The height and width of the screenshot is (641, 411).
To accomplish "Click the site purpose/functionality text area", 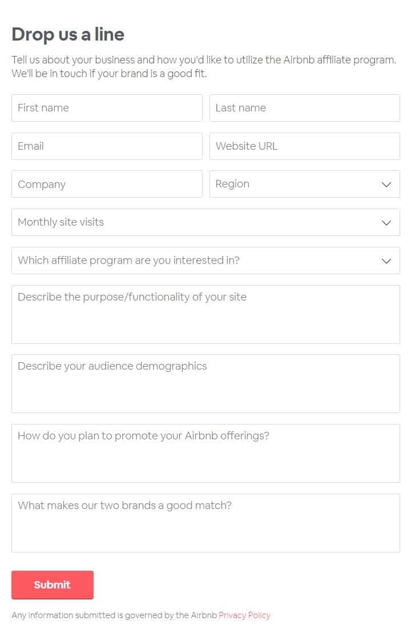I will (x=205, y=314).
